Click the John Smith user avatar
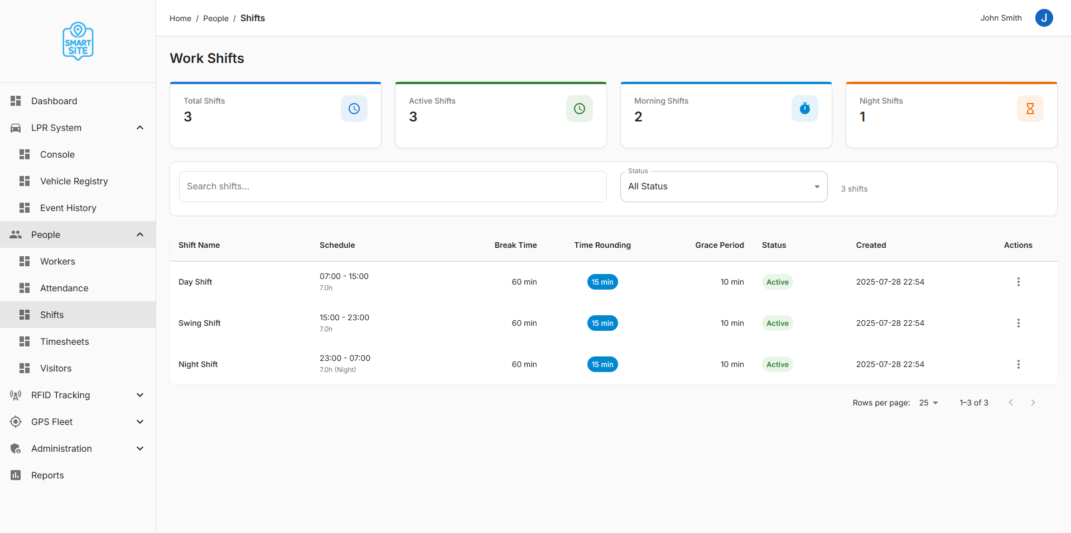1071x533 pixels. point(1044,18)
